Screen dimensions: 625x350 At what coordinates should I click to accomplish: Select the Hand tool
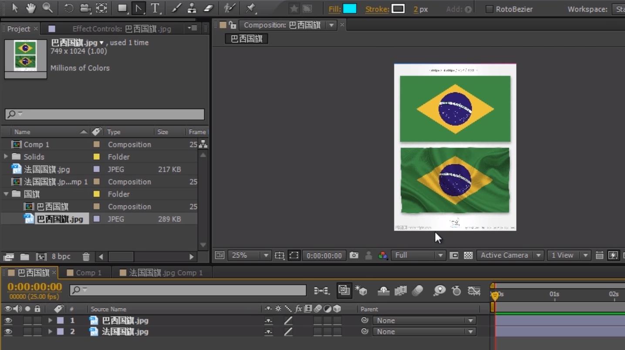[x=30, y=8]
